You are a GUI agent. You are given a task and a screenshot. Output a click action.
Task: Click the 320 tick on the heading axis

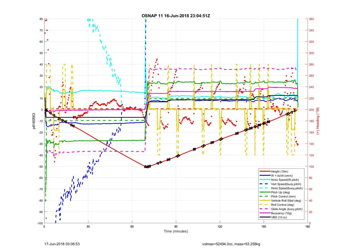click(312, 42)
